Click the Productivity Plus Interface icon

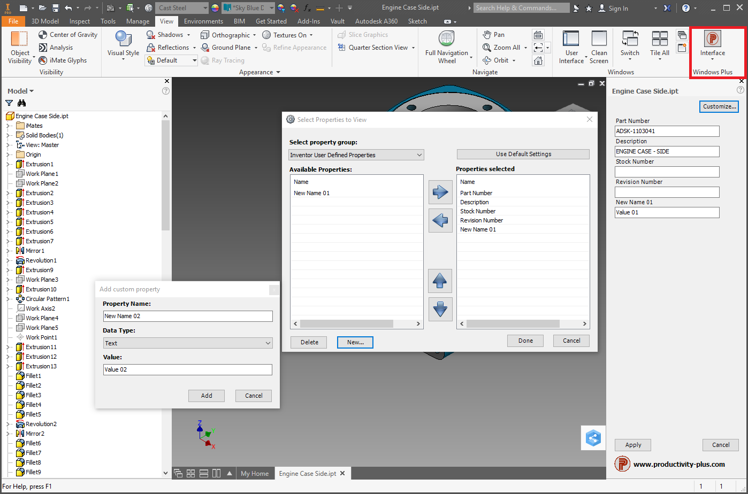coord(713,38)
